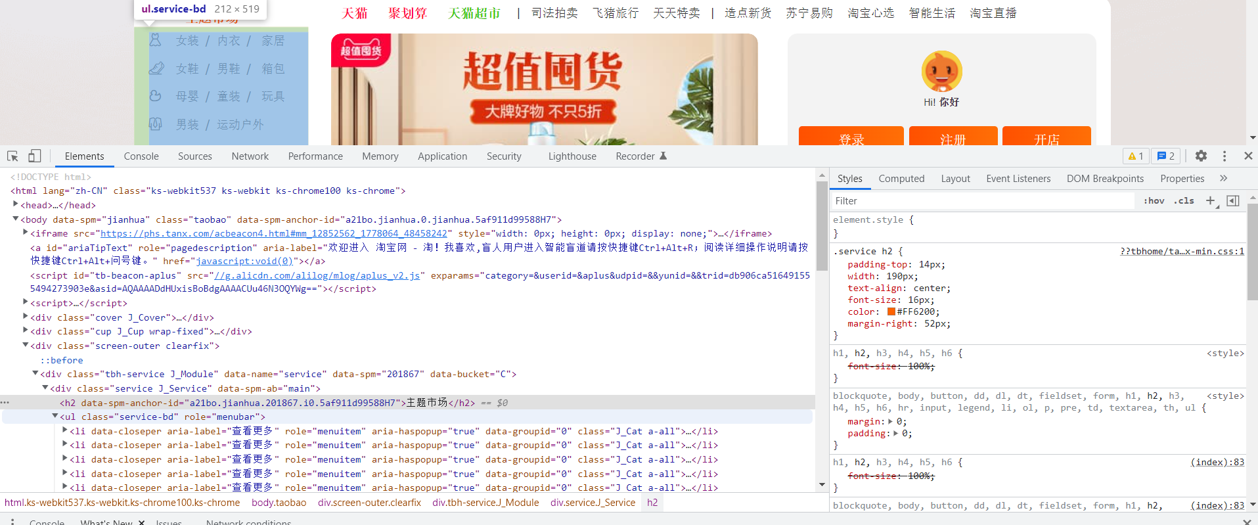This screenshot has height=525, width=1258.
Task: Click the menswear category icon
Action: click(x=156, y=124)
